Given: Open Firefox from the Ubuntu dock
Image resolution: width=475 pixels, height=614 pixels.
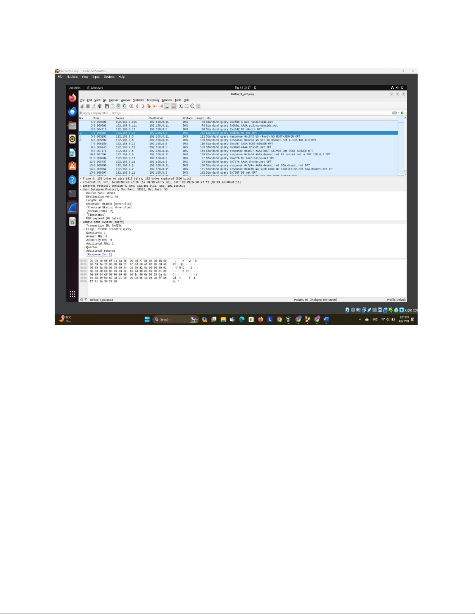Looking at the screenshot, I should [73, 98].
